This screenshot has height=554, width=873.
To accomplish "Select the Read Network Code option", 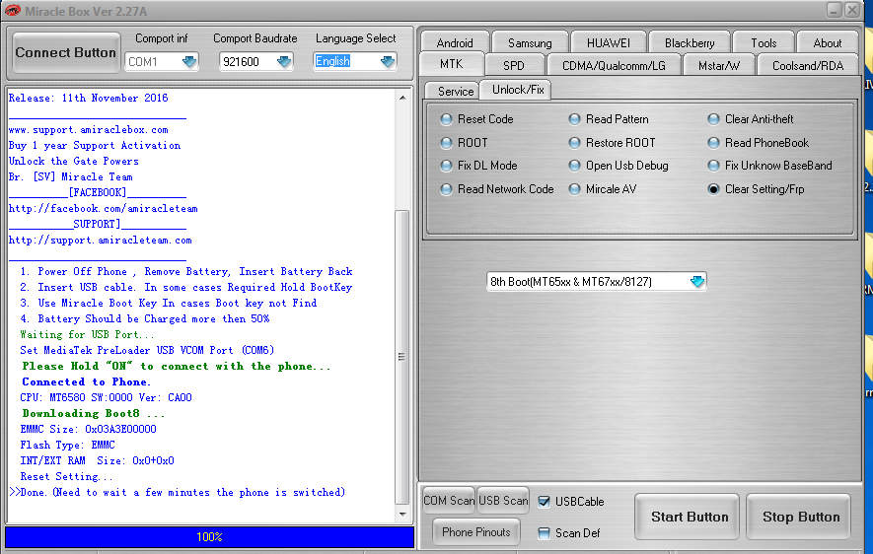I will (x=446, y=189).
